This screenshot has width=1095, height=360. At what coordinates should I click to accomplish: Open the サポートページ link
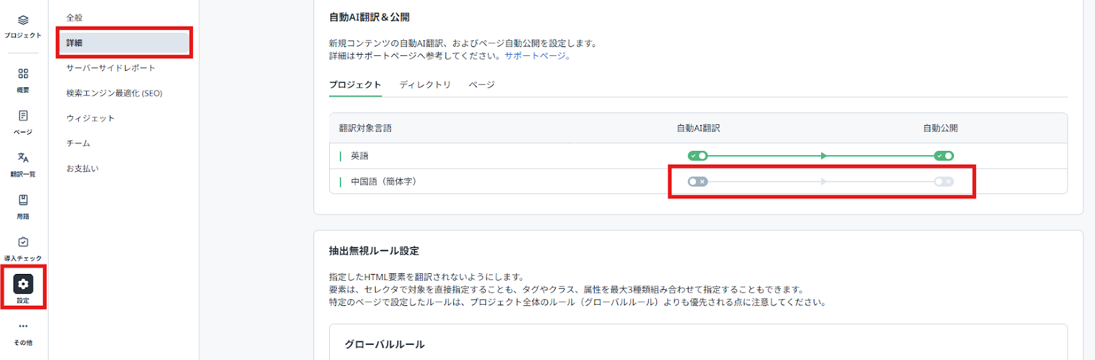(536, 56)
